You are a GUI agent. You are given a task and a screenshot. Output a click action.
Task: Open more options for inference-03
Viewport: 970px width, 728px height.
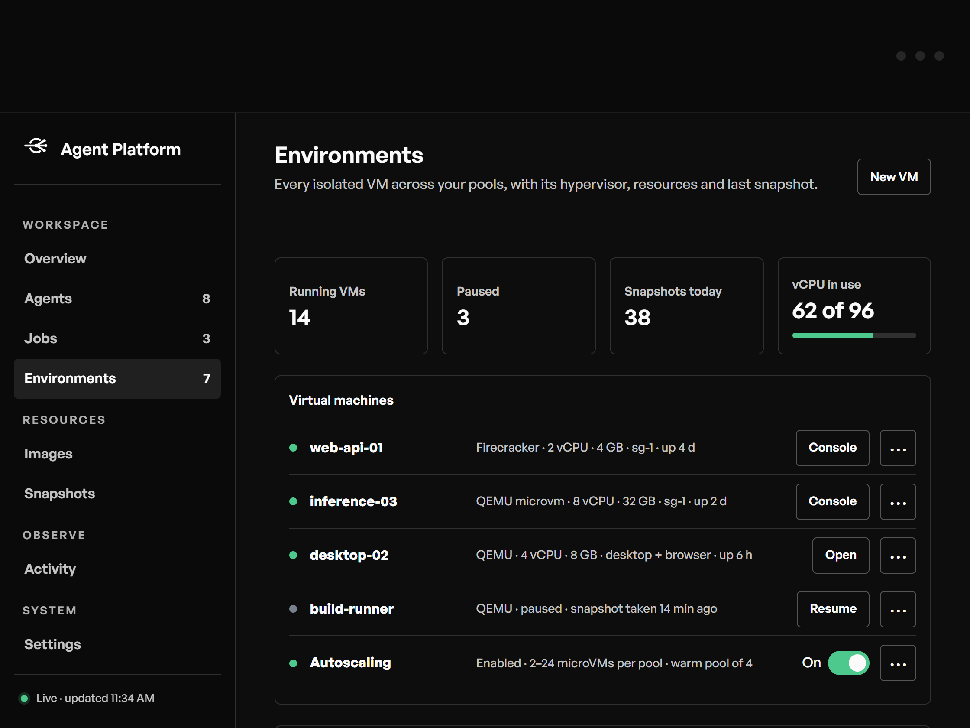898,501
